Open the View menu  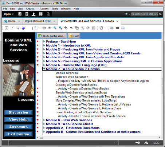[x=20, y=9]
